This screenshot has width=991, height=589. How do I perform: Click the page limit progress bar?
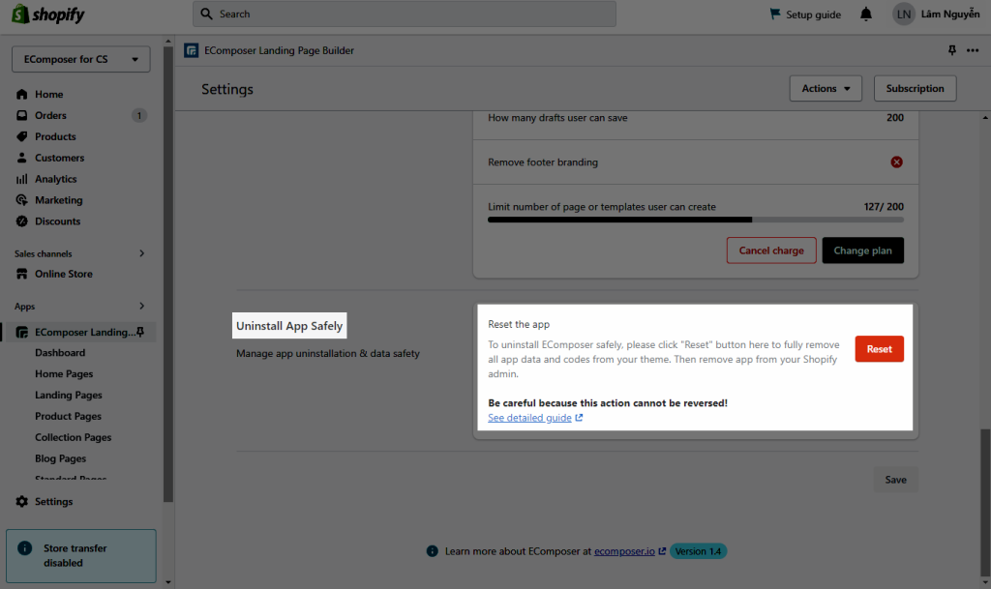[x=696, y=220]
